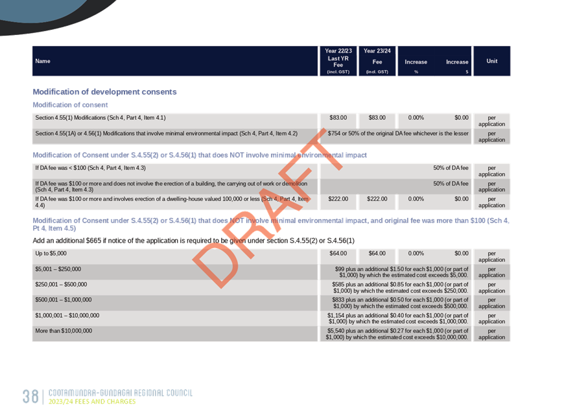
Task: Click fee text '$5,540 plus an additional $0.27'
Action: (x=397, y=334)
